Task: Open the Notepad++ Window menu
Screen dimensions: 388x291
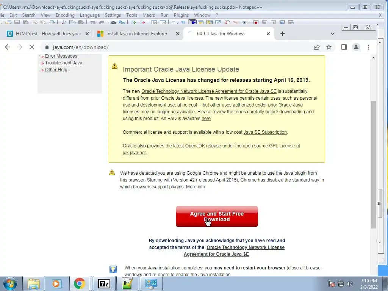Action: click(202, 15)
